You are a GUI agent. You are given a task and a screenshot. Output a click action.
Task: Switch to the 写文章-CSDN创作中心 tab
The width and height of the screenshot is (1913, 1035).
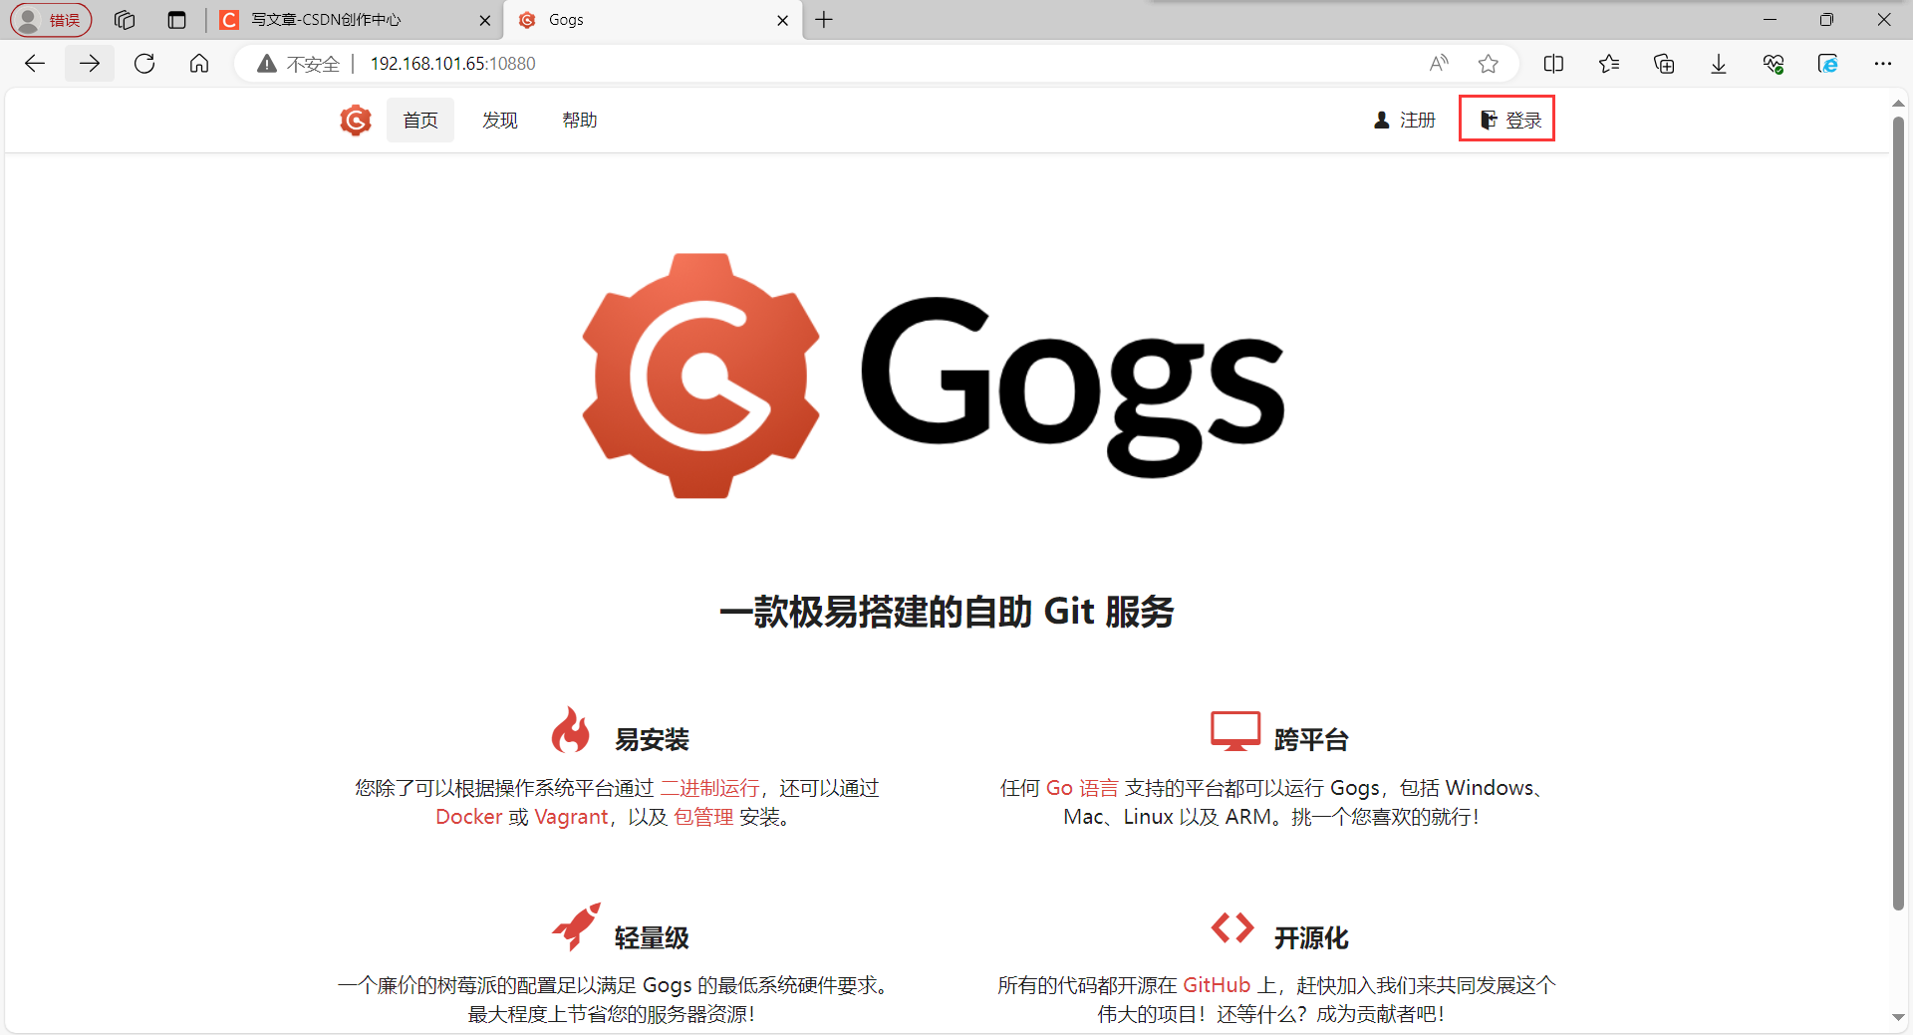354,20
